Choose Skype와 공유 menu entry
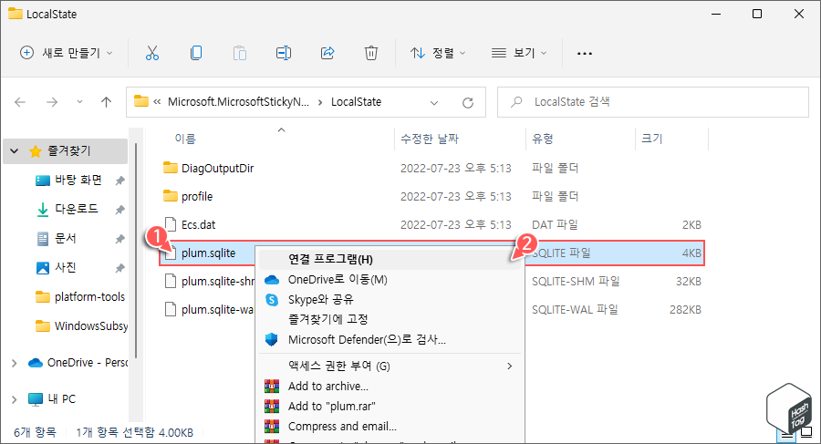This screenshot has width=821, height=444. coord(390,299)
